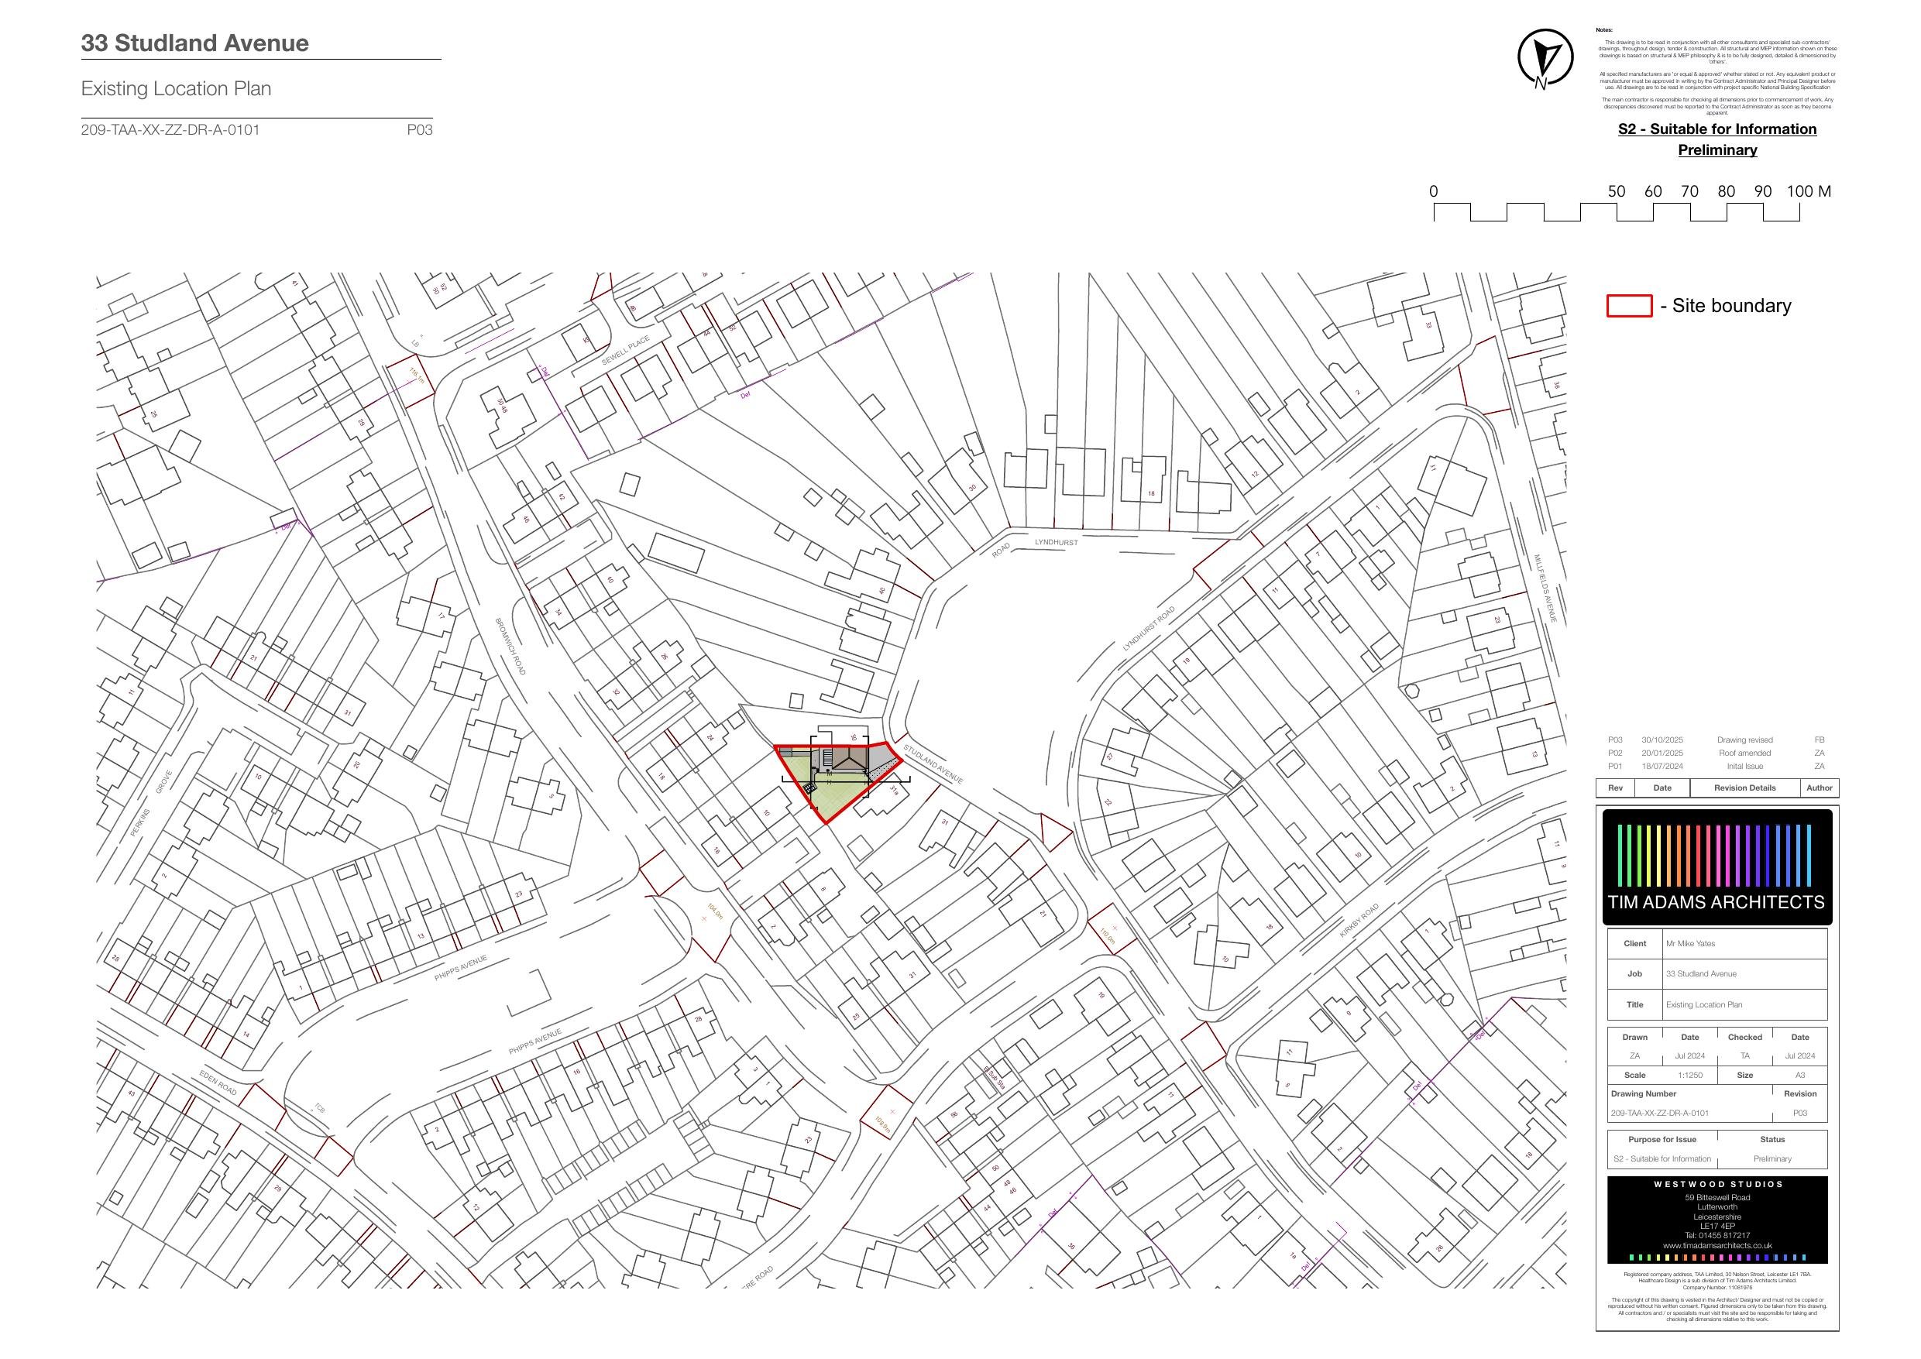This screenshot has width=1921, height=1359.
Task: Click drawing number 209-TAA-XX-ZZ-DR-A-0101 at top
Action: pyautogui.click(x=170, y=130)
